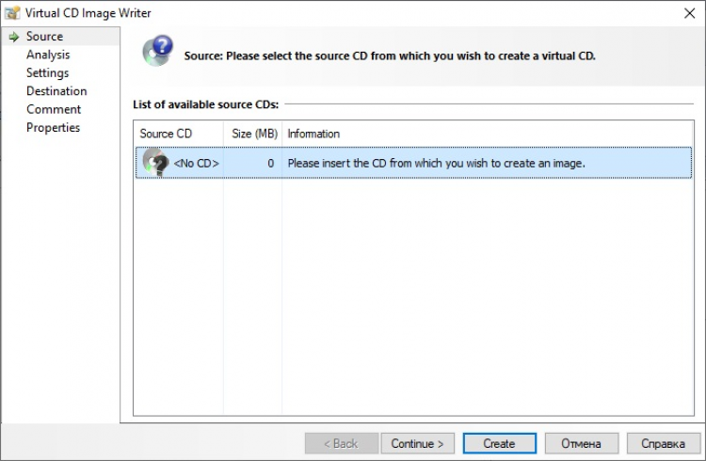
Task: Close the Virtual CD Image Writer window
Action: 689,13
